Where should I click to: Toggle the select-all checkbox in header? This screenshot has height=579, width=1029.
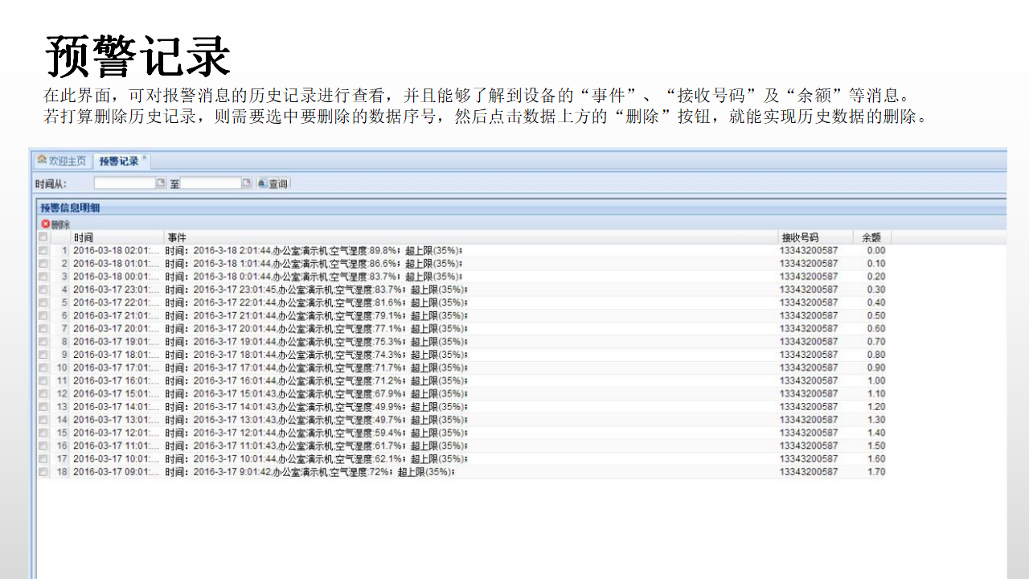point(43,237)
